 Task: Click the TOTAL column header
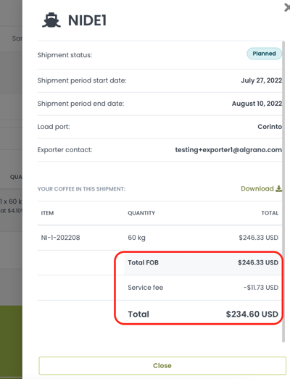pos(270,213)
